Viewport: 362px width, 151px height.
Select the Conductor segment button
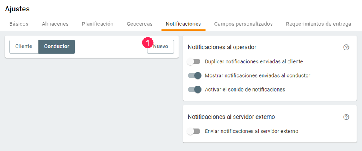(x=56, y=47)
